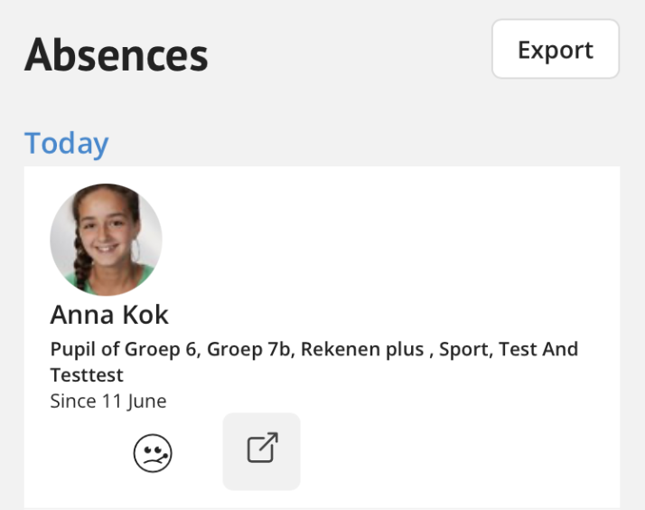This screenshot has width=645, height=510.
Task: Click the sick face absence icon
Action: coord(153,453)
